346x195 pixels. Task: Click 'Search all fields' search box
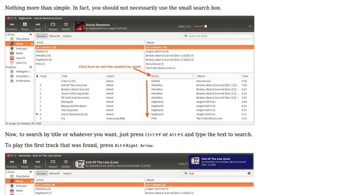(x=217, y=36)
